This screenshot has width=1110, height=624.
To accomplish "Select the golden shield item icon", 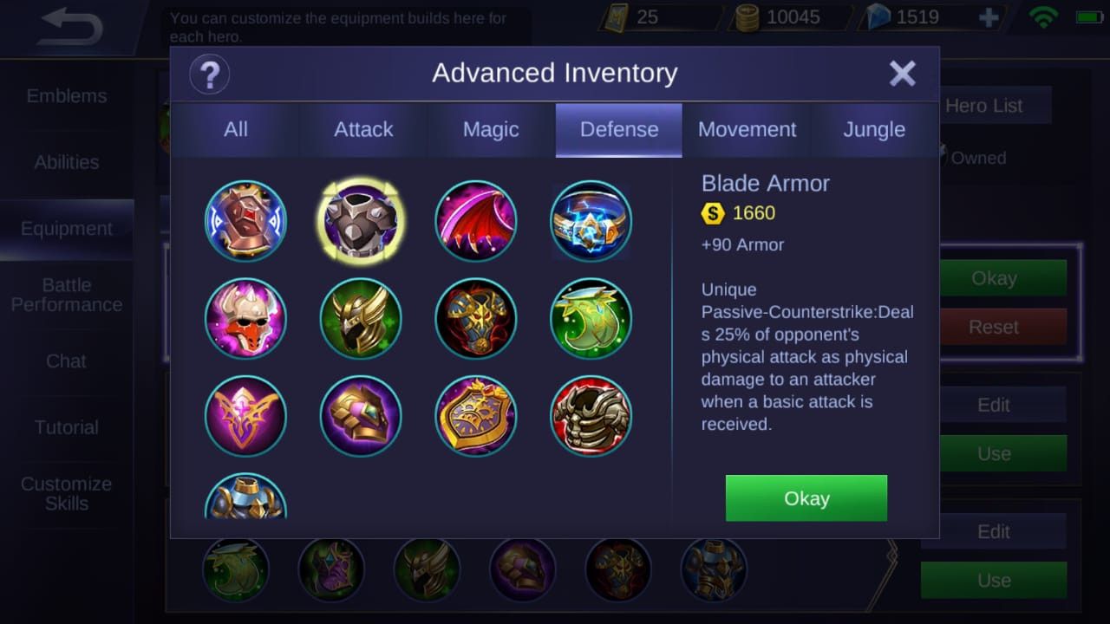I will pyautogui.click(x=475, y=416).
